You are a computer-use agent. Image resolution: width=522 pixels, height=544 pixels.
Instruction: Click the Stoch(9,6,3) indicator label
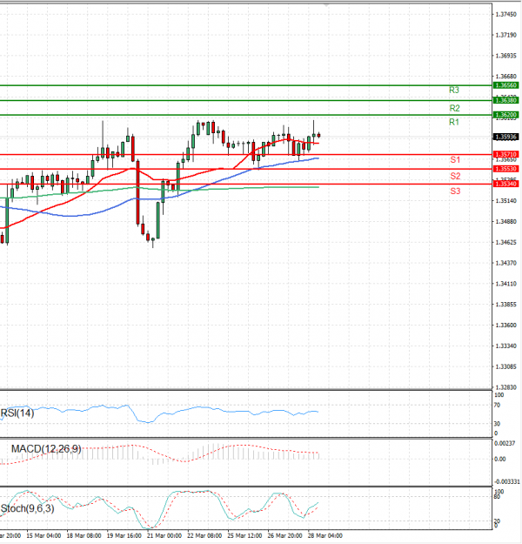[x=27, y=508]
